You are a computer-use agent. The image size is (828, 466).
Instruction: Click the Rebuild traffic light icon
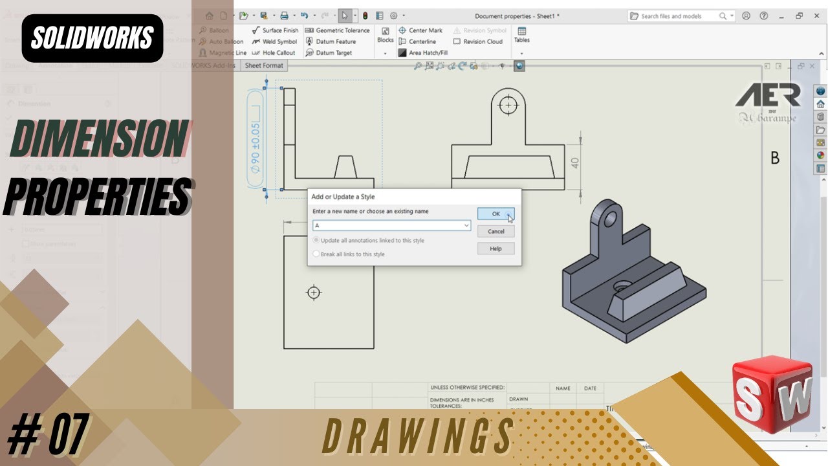365,16
